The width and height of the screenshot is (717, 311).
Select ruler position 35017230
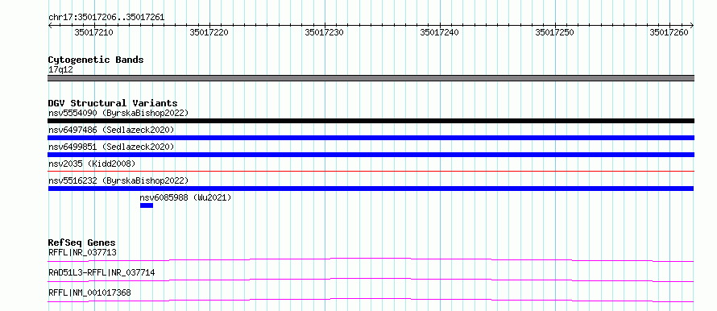coord(324,32)
